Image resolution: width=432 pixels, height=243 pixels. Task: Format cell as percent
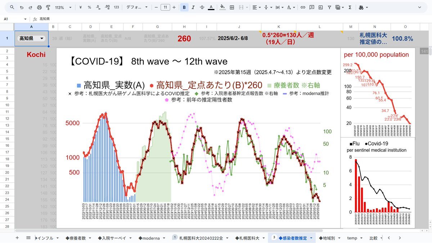89,7
